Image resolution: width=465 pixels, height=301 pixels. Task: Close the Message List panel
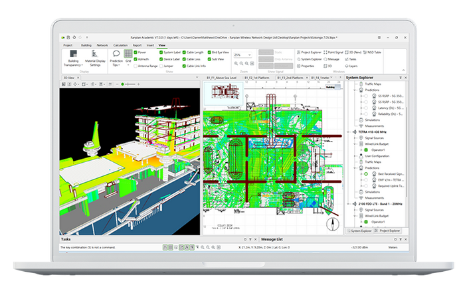pyautogui.click(x=406, y=239)
